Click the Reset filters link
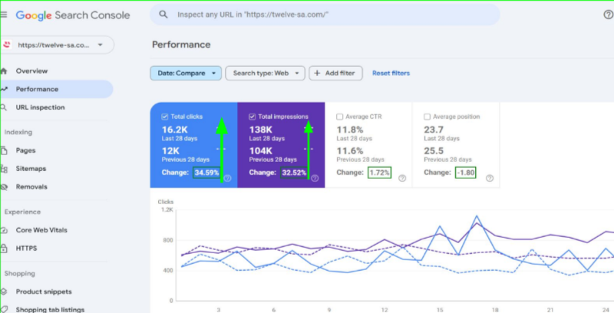This screenshot has width=614, height=313. 391,73
